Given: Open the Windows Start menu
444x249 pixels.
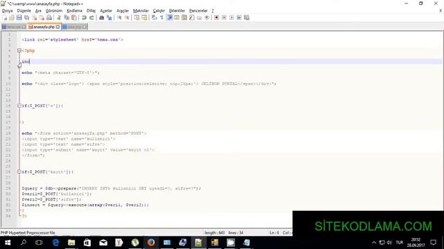Looking at the screenshot, I should click(8, 243).
